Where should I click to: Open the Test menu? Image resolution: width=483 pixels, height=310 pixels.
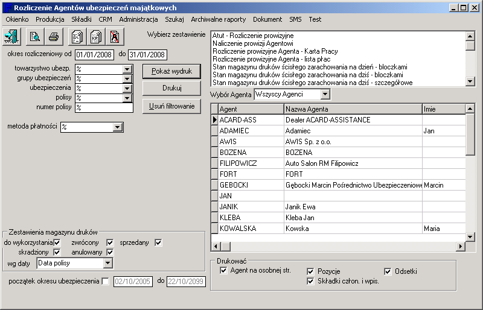click(315, 19)
